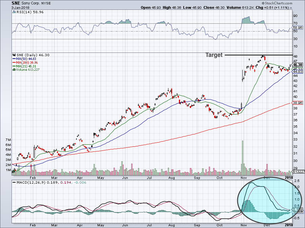Click the 'Volume 613.2K' header value
This screenshot has height=228, width=305.
click(x=240, y=7)
